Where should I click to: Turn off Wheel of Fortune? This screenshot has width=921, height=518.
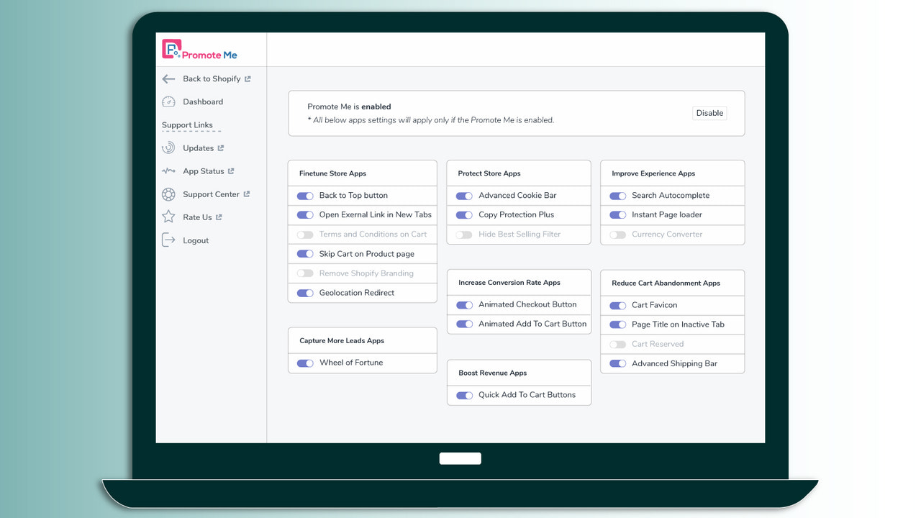[x=304, y=363]
